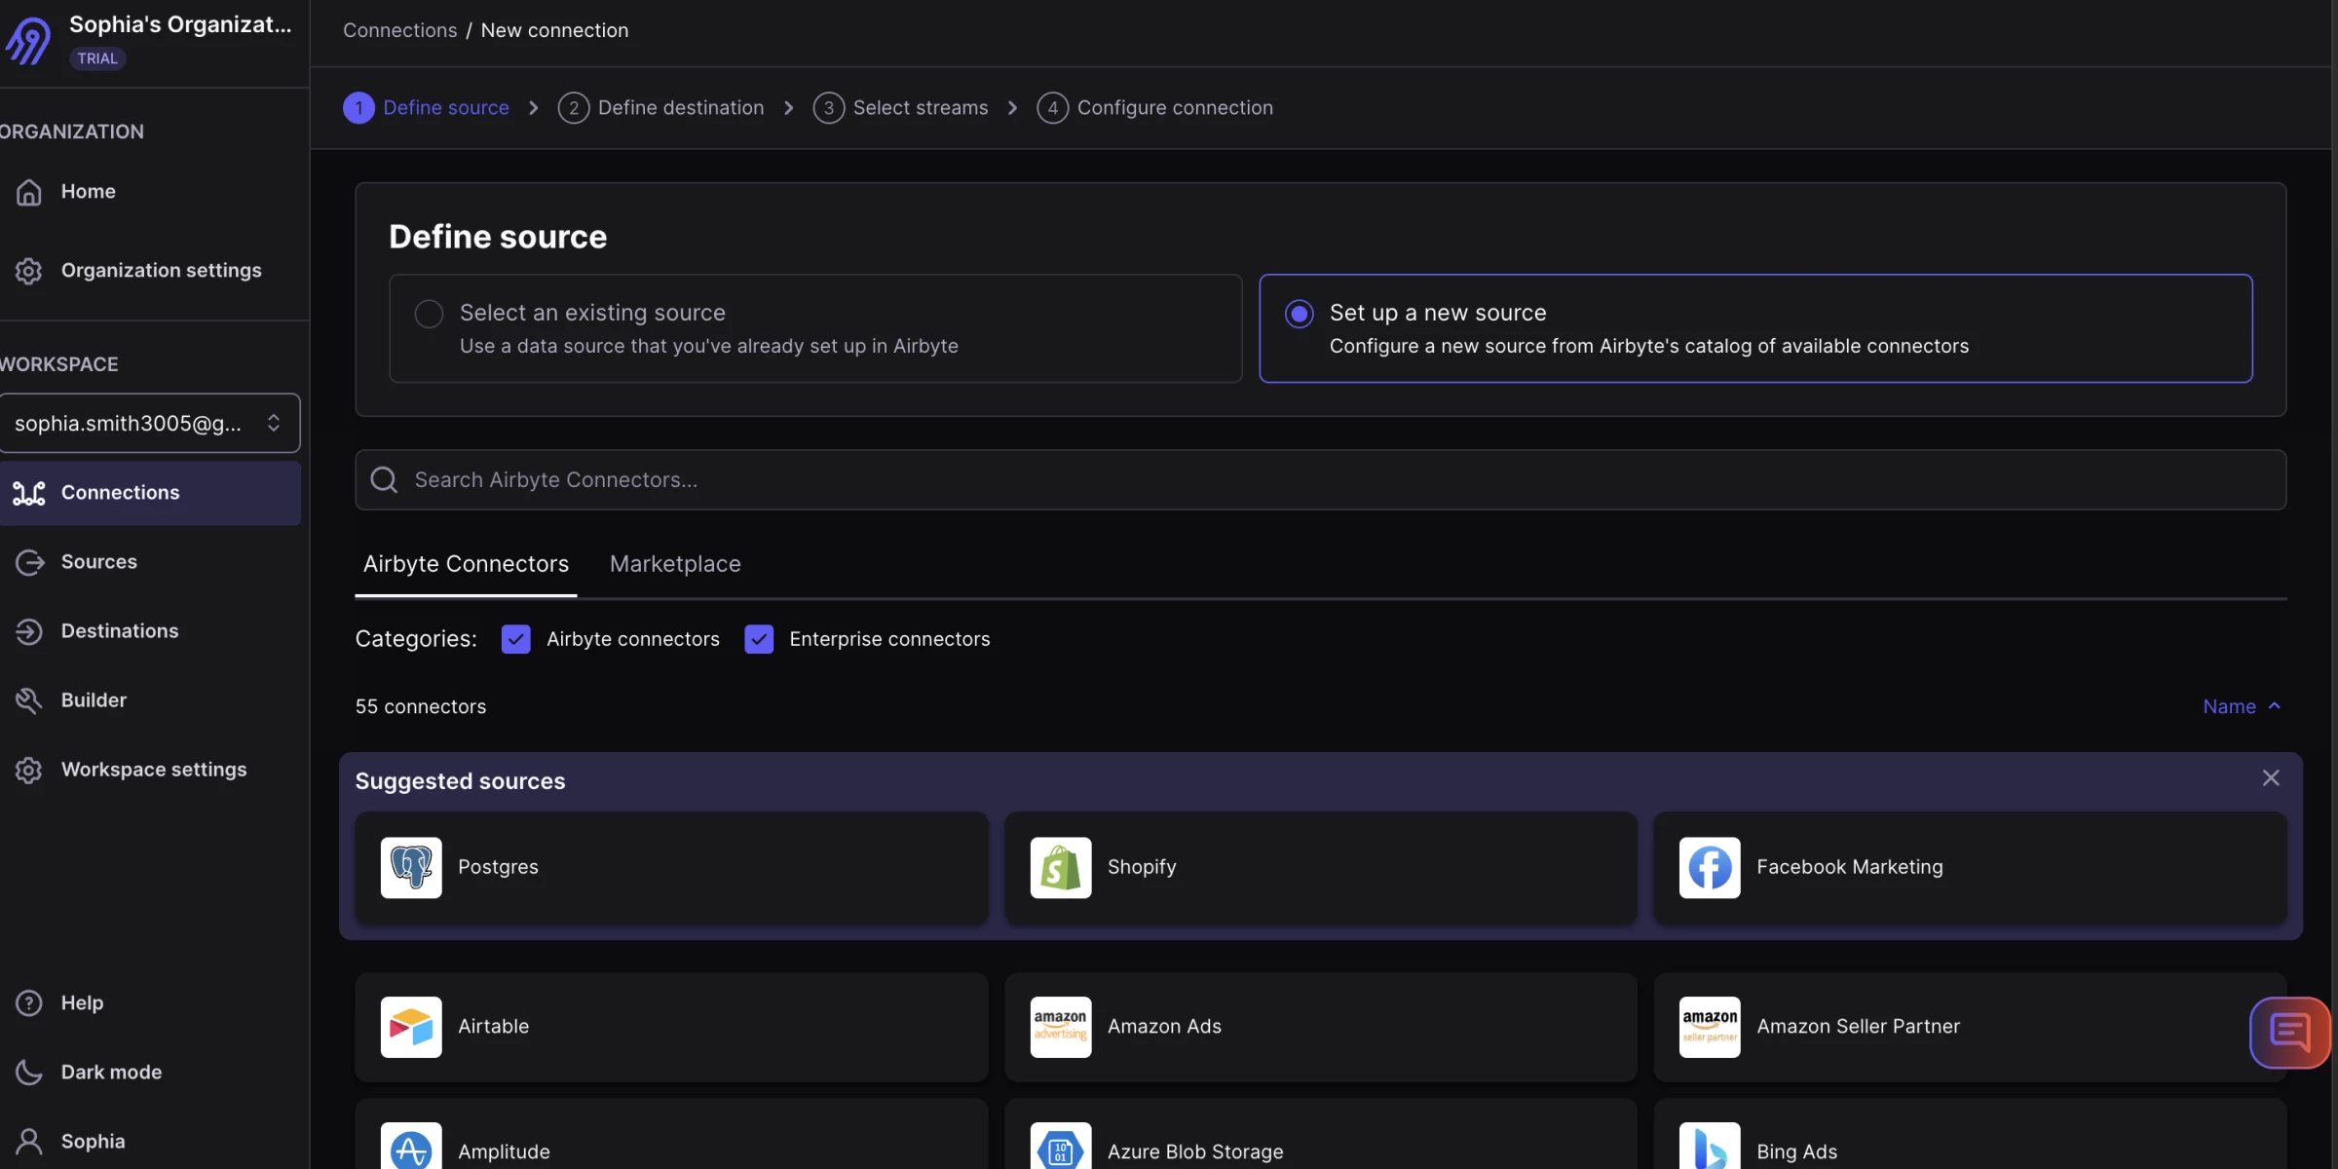This screenshot has height=1169, width=2338.
Task: Expand the workspace selector dropdown
Action: coord(149,423)
